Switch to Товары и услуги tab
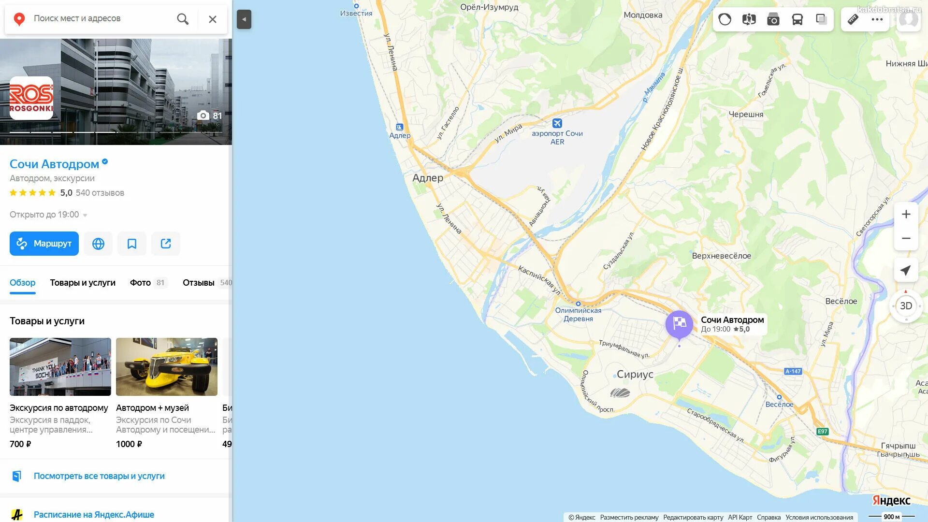This screenshot has width=928, height=522. (x=83, y=283)
